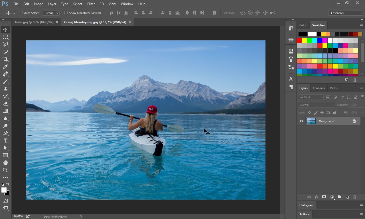Select the Eyedropper tool
Screen dimensions: 365x219
5,67
